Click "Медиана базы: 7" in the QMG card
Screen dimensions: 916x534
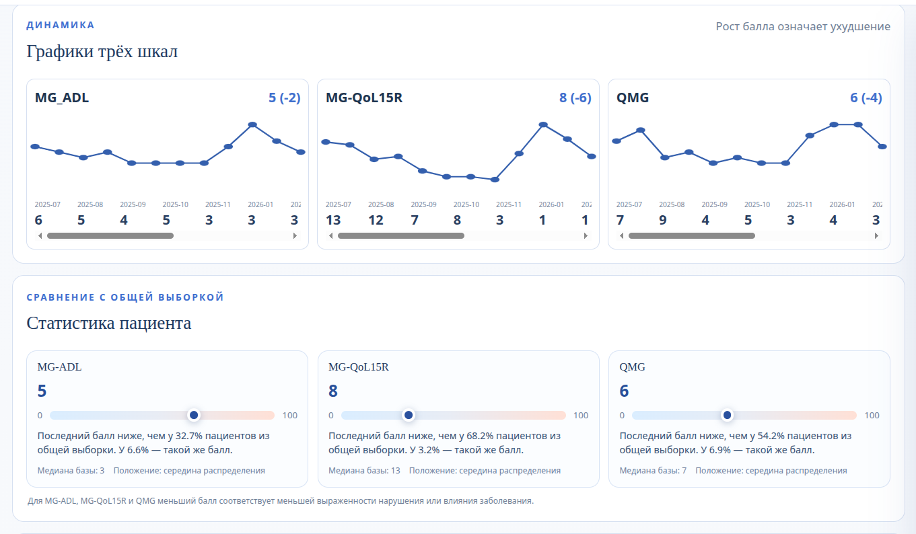click(x=653, y=471)
